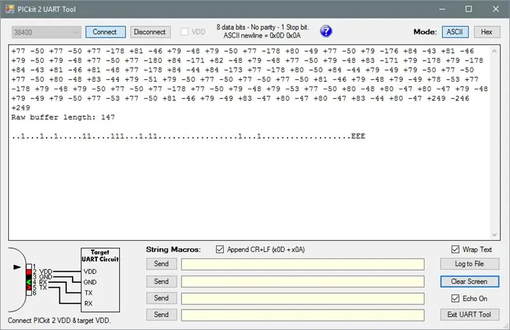Click the black pin 1 arrow marker
The height and width of the screenshot is (330, 510).
click(x=17, y=267)
